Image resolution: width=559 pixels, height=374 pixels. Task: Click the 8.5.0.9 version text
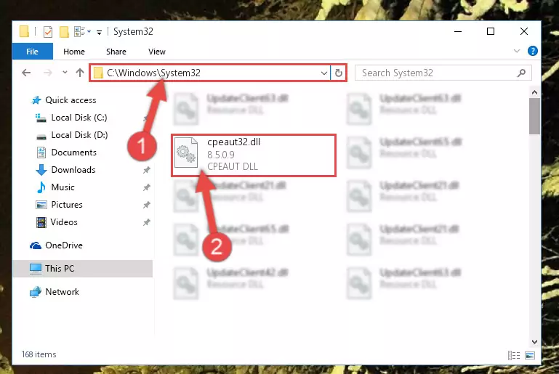tap(221, 155)
